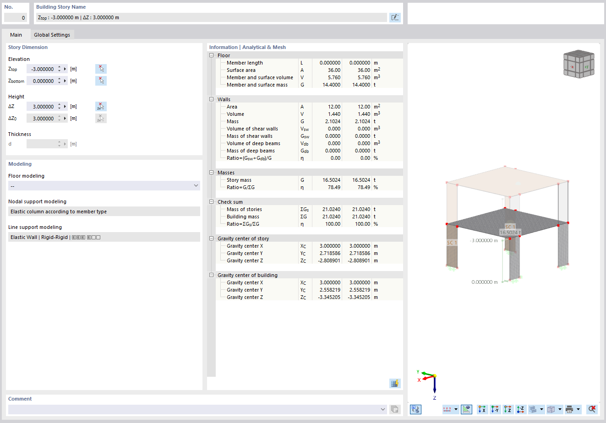606x423 pixels.
Task: Open the ΔZ field's right-arrow menu
Action: point(65,107)
